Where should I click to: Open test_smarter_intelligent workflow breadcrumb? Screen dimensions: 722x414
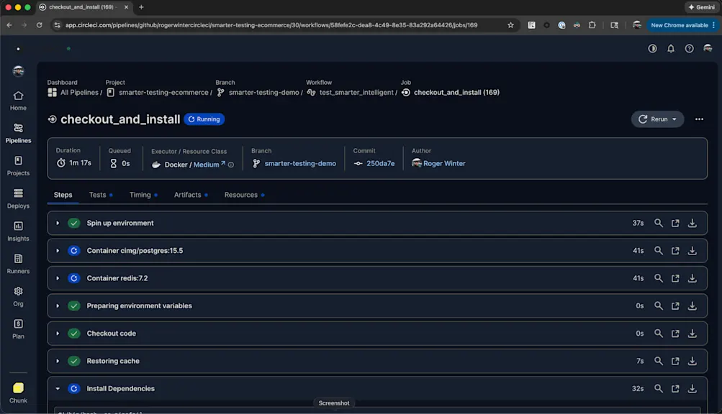[x=350, y=93]
